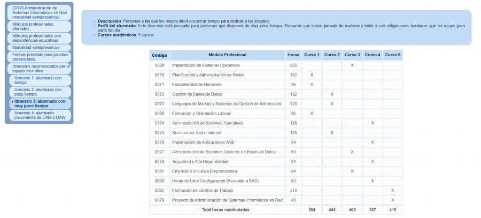Click code cell 0378
Viewport: 481px width, 218px height.
[160, 162]
